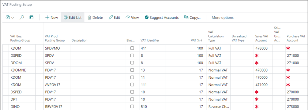Click VAT Prod. Posting Group header
Image resolution: width=308 pixels, height=110 pixels.
coord(55,38)
